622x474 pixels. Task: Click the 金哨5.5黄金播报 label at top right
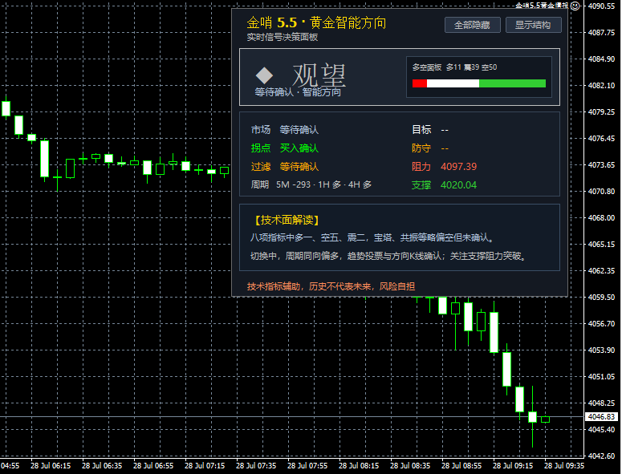point(543,5)
